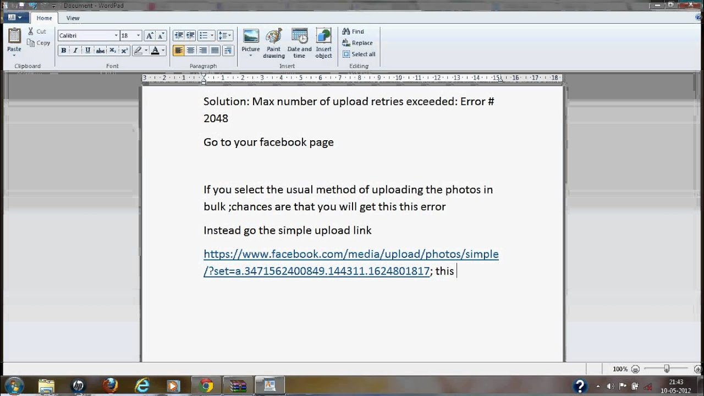Insert Date and time

299,43
